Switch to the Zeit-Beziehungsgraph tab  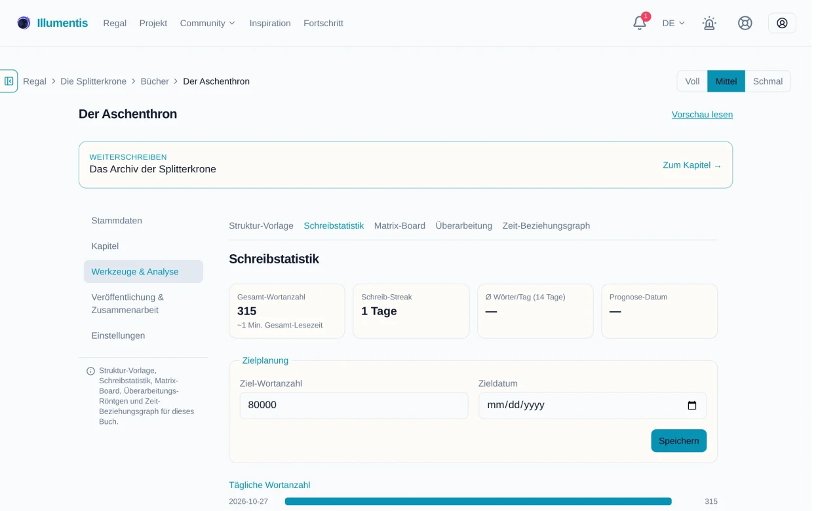tap(546, 226)
